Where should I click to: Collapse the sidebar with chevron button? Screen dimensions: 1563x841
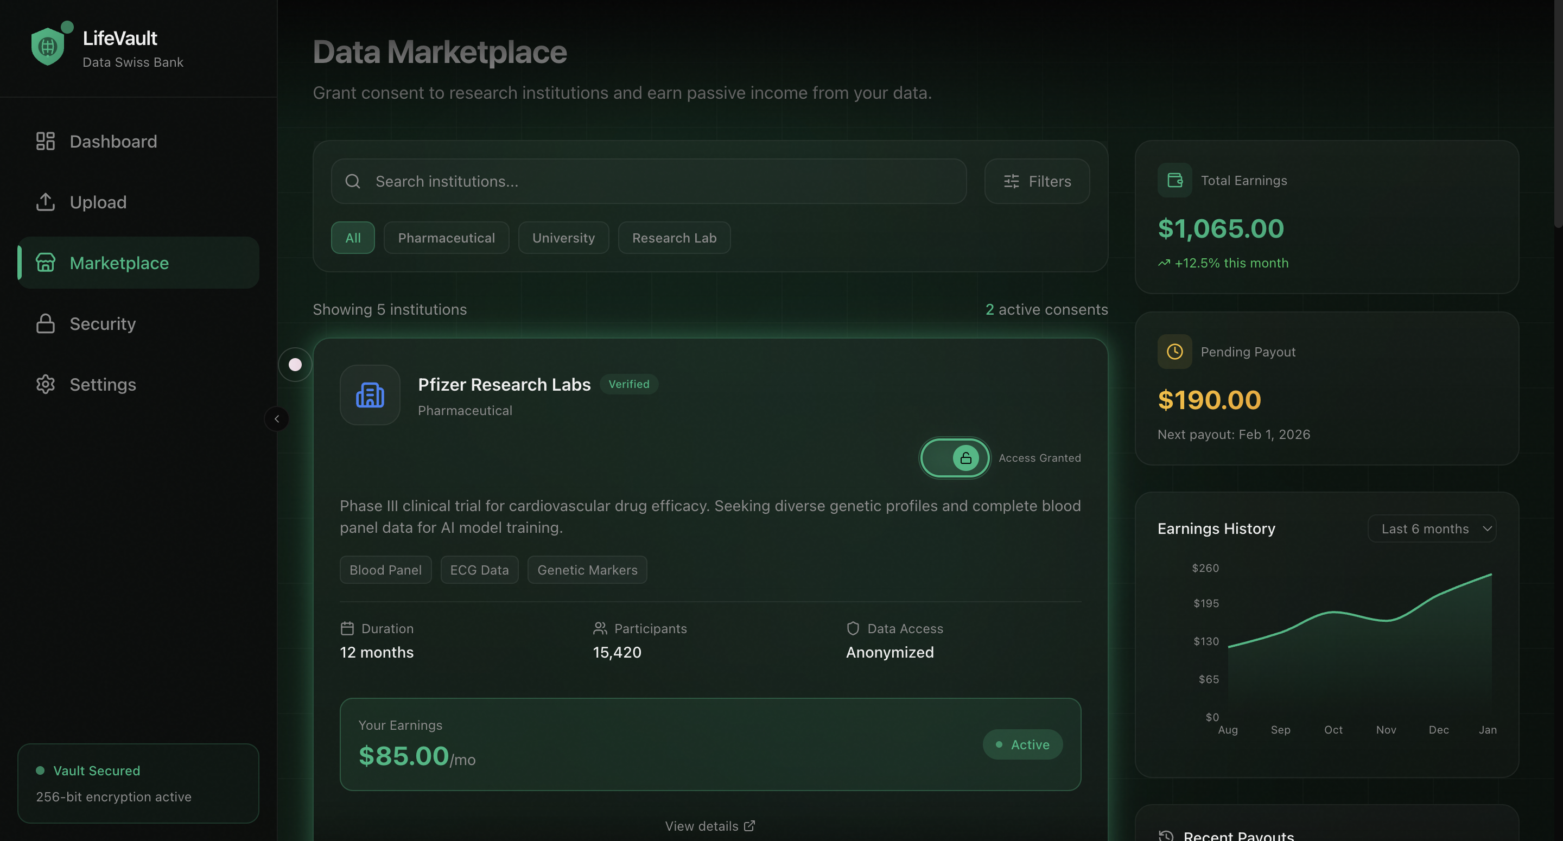[x=277, y=419]
